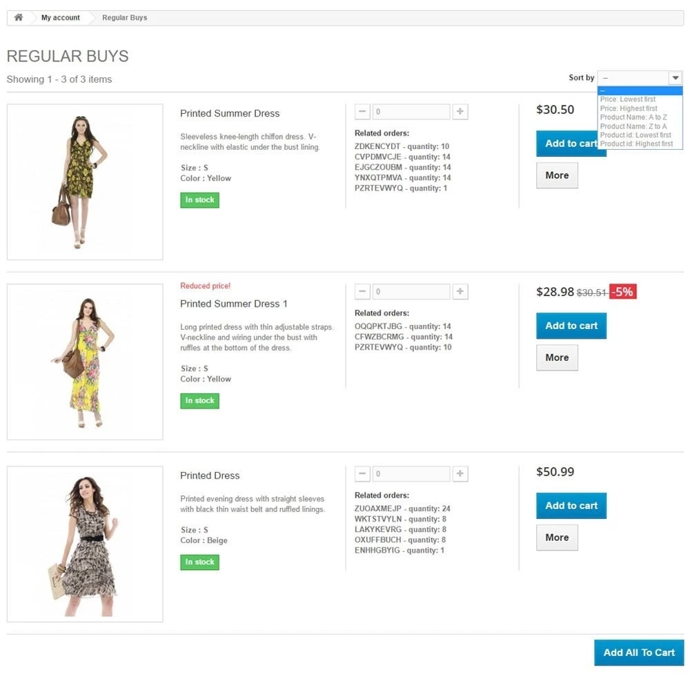Open the Printed Summer Dress 1 title link
690x690 pixels.
click(233, 304)
